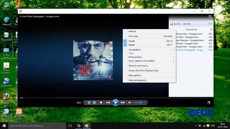Open More options dialog
Viewport: 230px width, 129px height.
click(x=149, y=75)
